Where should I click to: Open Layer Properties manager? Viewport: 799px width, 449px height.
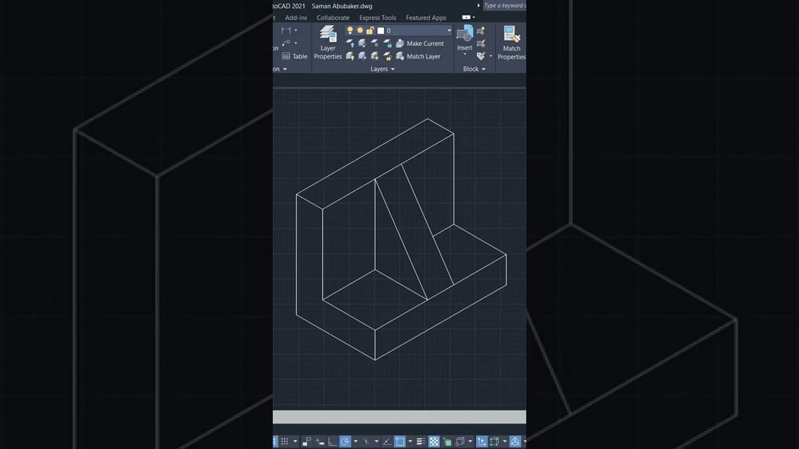pyautogui.click(x=328, y=42)
